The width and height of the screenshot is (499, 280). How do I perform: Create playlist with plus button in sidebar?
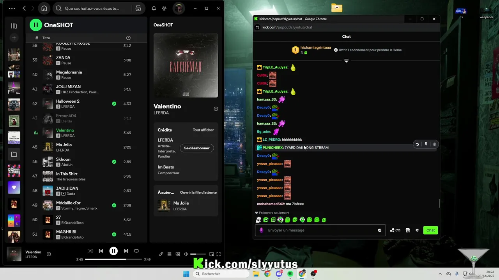[14, 38]
